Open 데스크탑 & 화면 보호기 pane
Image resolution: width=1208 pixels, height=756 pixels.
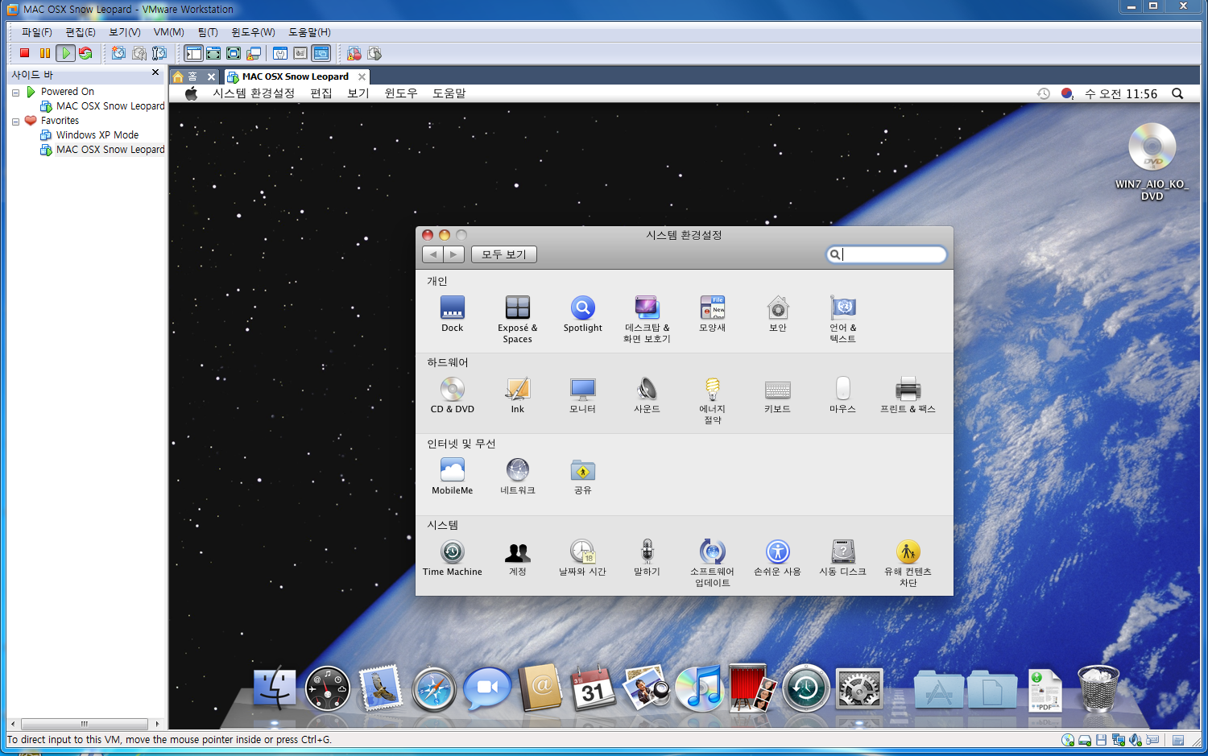coord(647,319)
